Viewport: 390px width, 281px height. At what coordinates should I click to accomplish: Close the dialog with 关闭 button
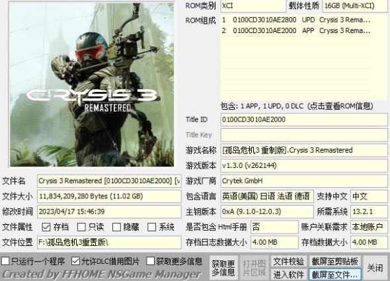pyautogui.click(x=375, y=268)
